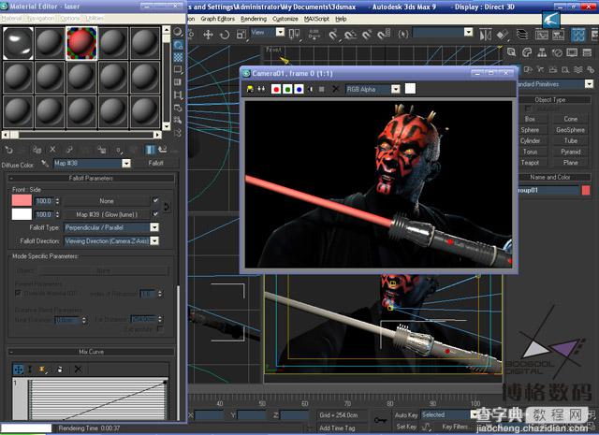
Task: Open the RGB Alpha channel dropdown
Action: pyautogui.click(x=396, y=89)
